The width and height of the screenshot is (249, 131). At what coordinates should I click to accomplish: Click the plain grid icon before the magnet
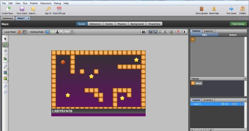tap(172, 32)
